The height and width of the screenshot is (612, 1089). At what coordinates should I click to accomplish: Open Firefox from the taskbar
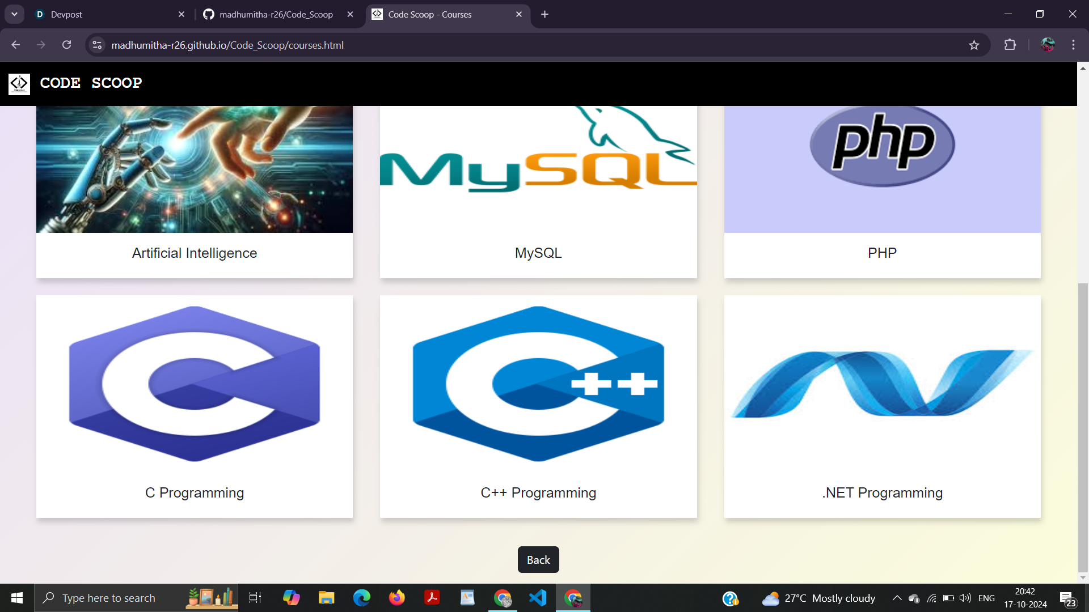click(x=397, y=598)
